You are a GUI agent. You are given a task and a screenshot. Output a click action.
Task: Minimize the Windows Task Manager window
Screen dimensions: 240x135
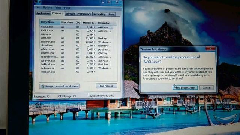pos(103,2)
